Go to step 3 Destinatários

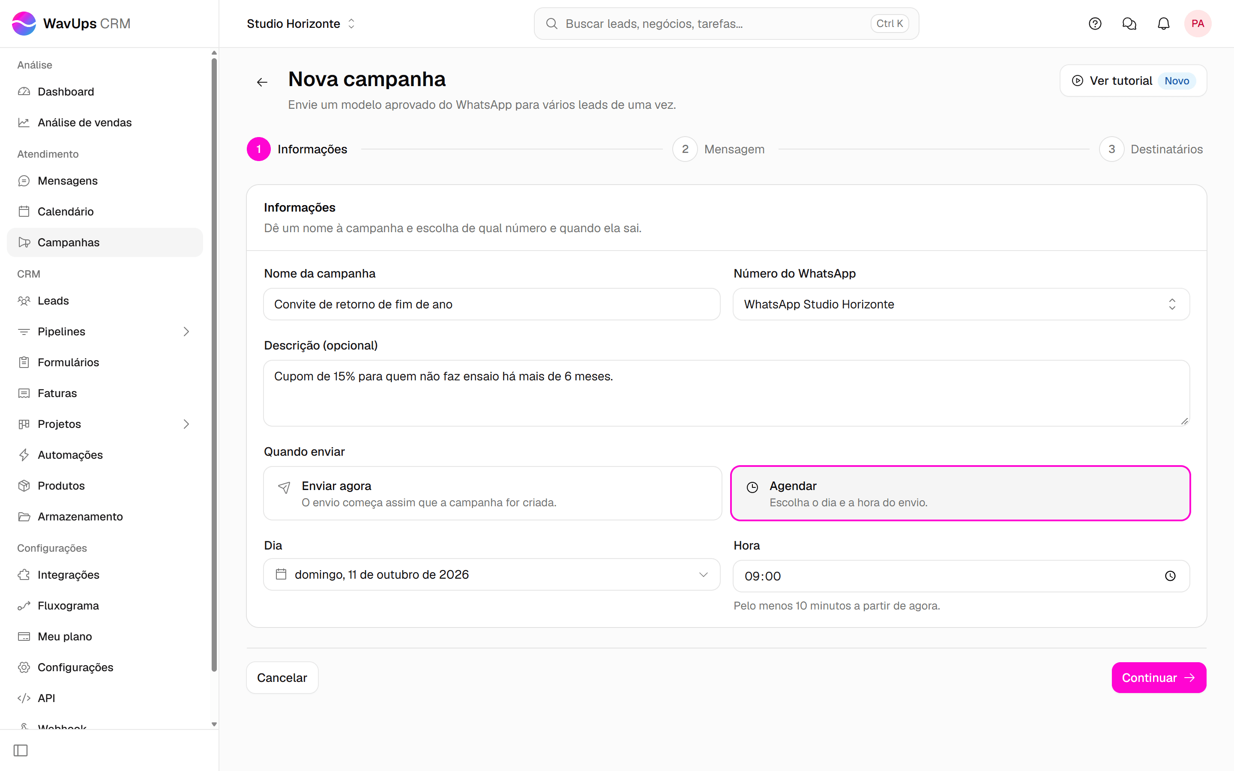click(x=1151, y=149)
